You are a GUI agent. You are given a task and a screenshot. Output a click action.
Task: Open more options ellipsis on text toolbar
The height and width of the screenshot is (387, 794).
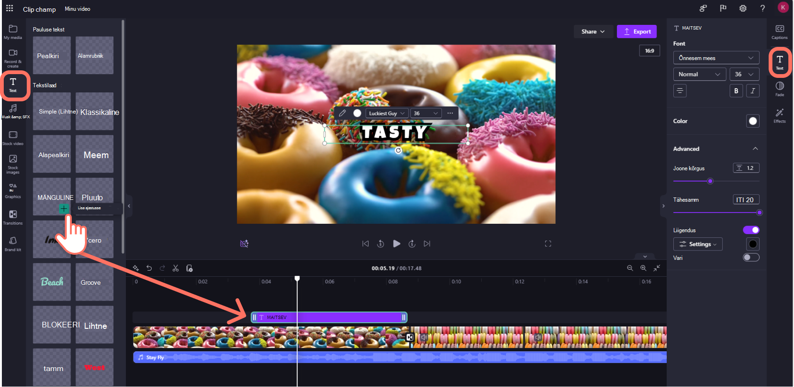point(450,113)
